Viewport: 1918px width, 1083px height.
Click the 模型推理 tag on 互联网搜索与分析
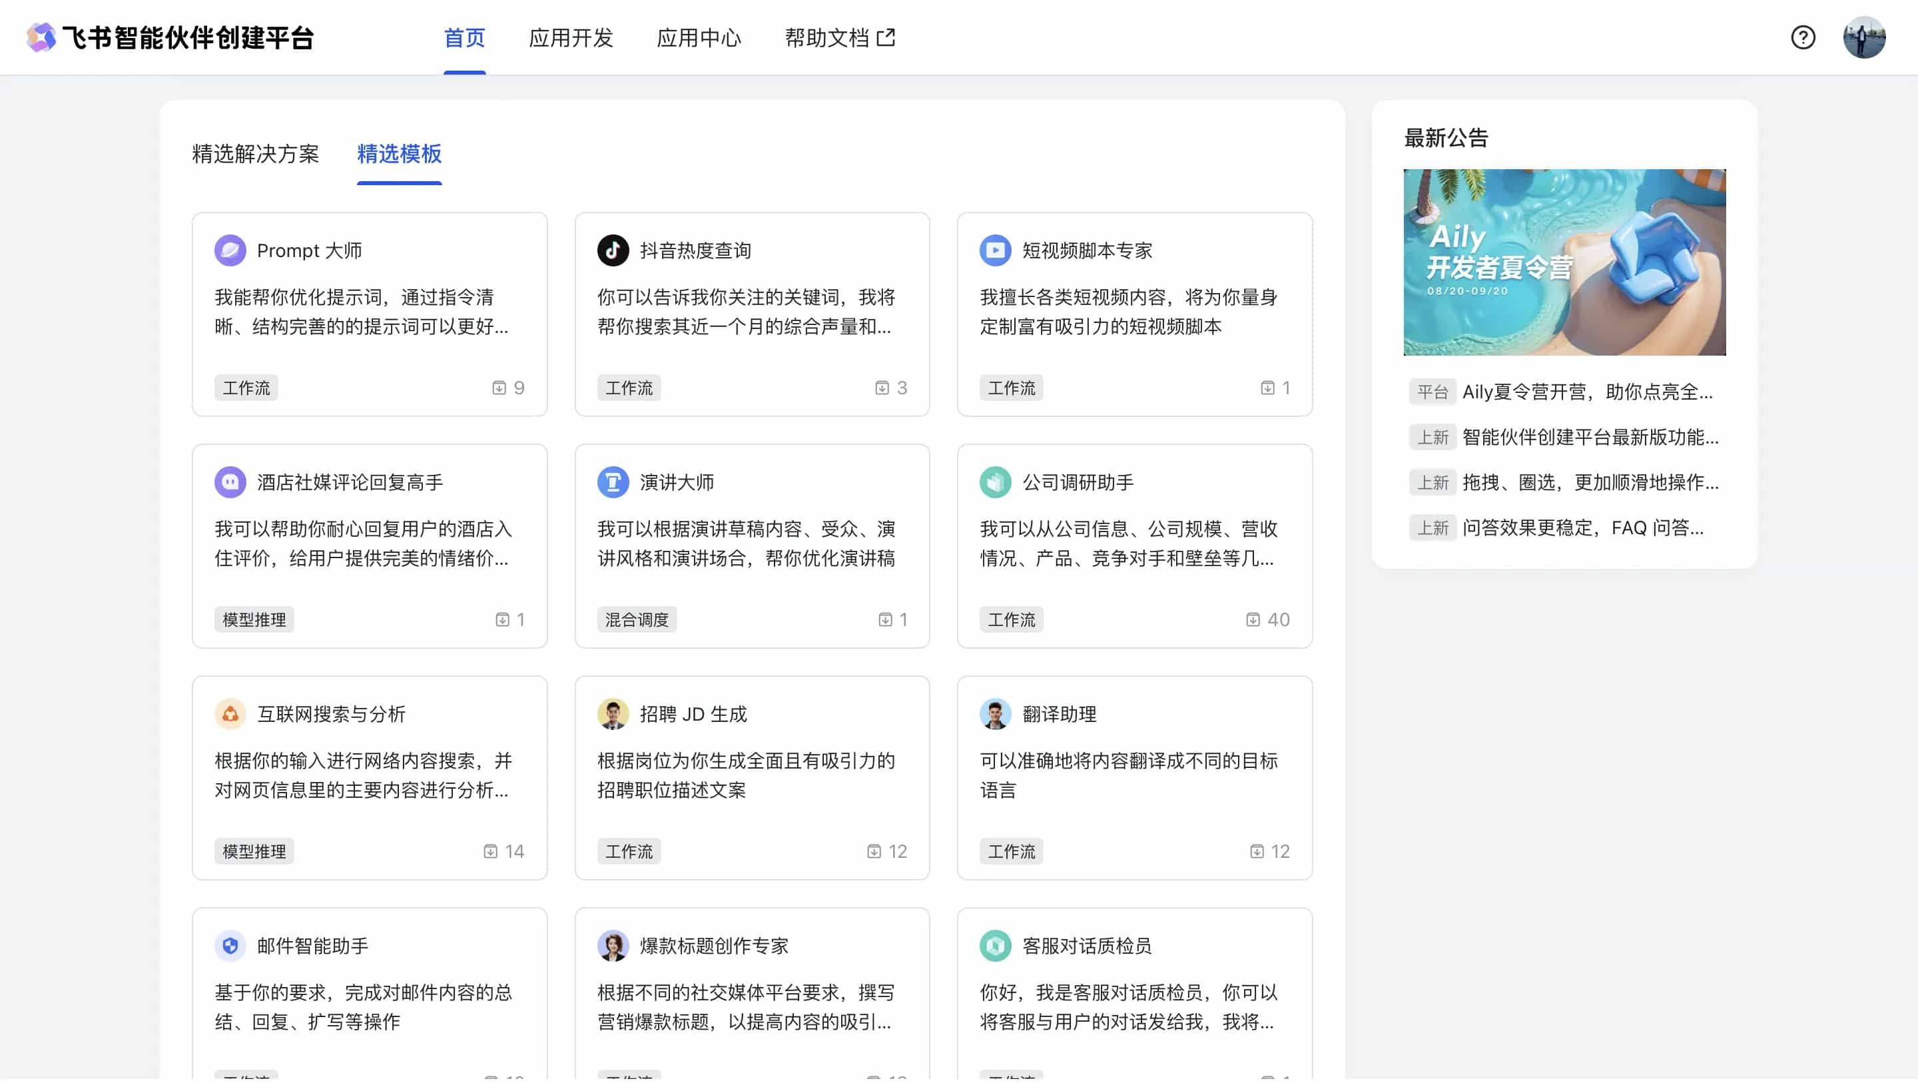click(254, 851)
